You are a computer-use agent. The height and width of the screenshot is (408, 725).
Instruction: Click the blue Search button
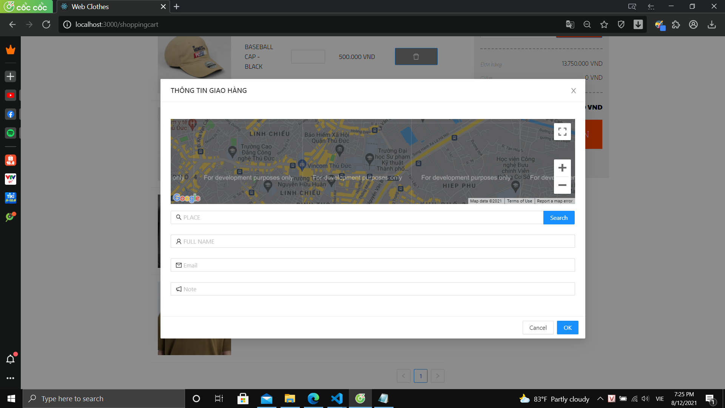559,218
